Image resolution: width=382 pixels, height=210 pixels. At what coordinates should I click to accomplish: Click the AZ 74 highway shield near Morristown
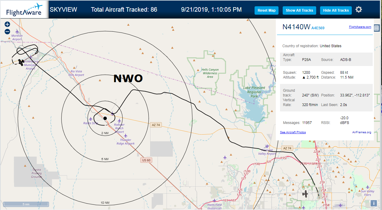coord(156,125)
